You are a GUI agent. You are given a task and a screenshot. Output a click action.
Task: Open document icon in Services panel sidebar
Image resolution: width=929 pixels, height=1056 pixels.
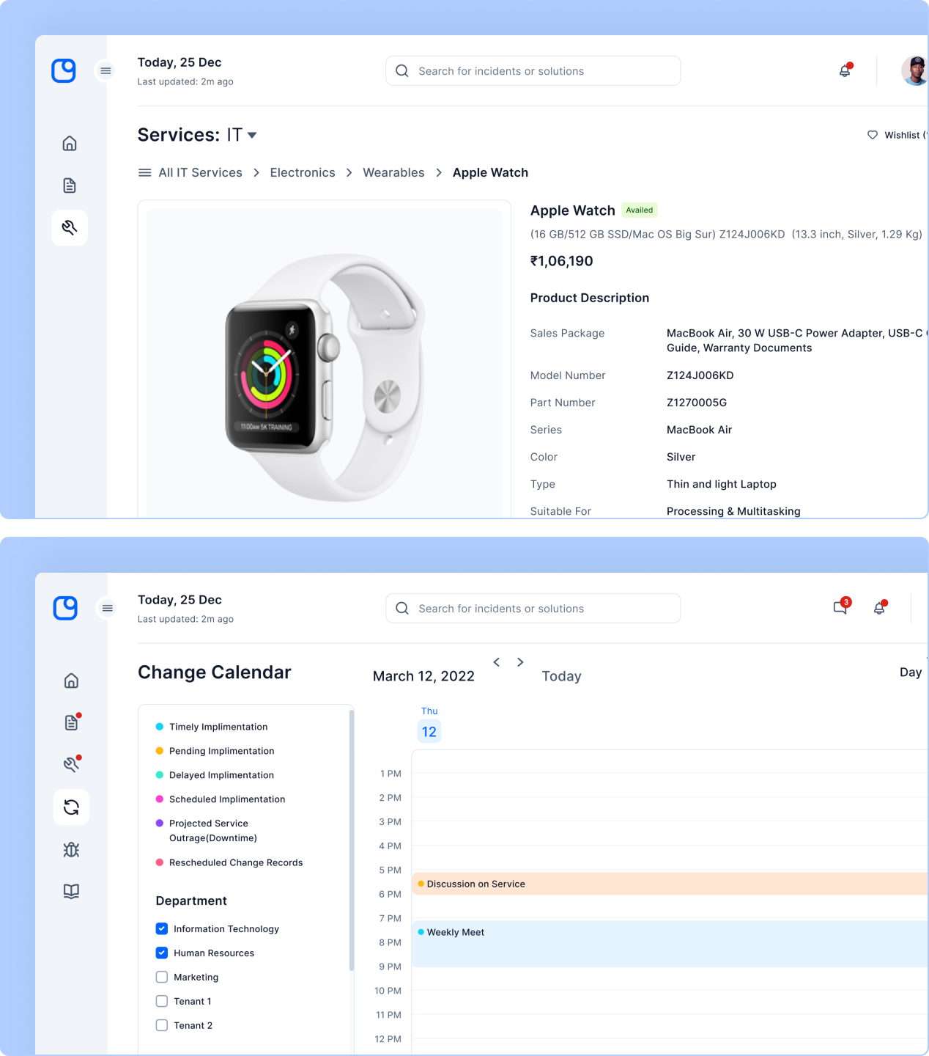point(70,186)
